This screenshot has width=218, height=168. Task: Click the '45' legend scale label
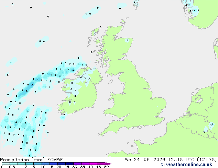pos(98,167)
